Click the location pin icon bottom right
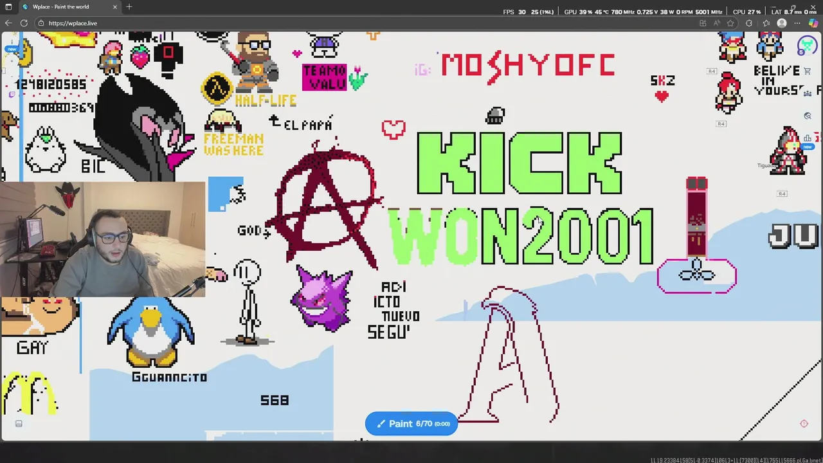The image size is (823, 463). pos(804,424)
